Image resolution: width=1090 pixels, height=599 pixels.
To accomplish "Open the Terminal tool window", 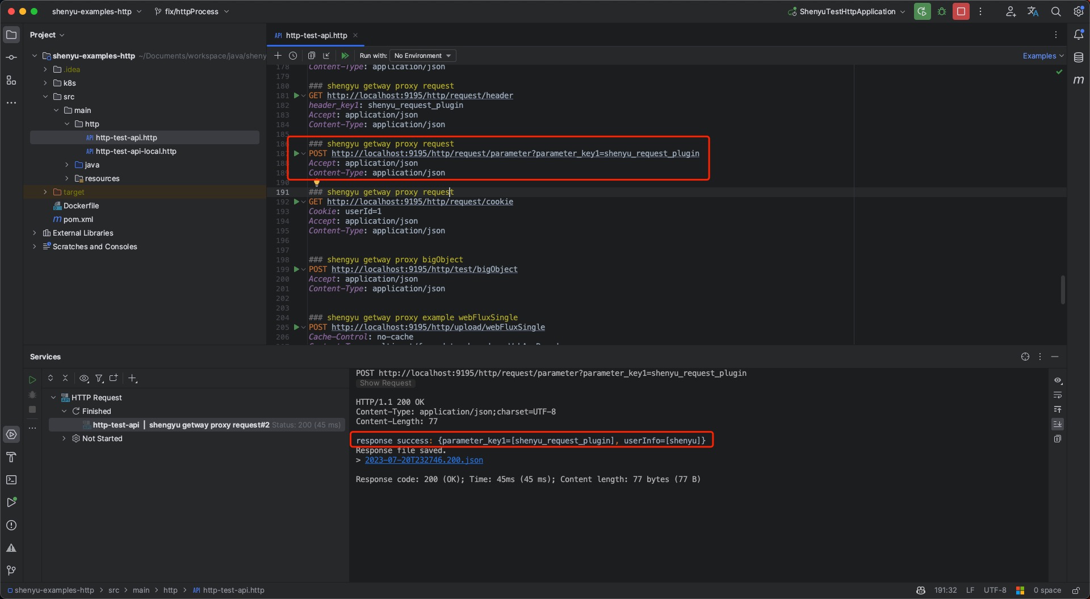I will pos(11,480).
